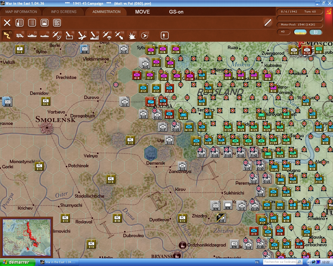Click the 12:22 system clock

[x=326, y=262]
